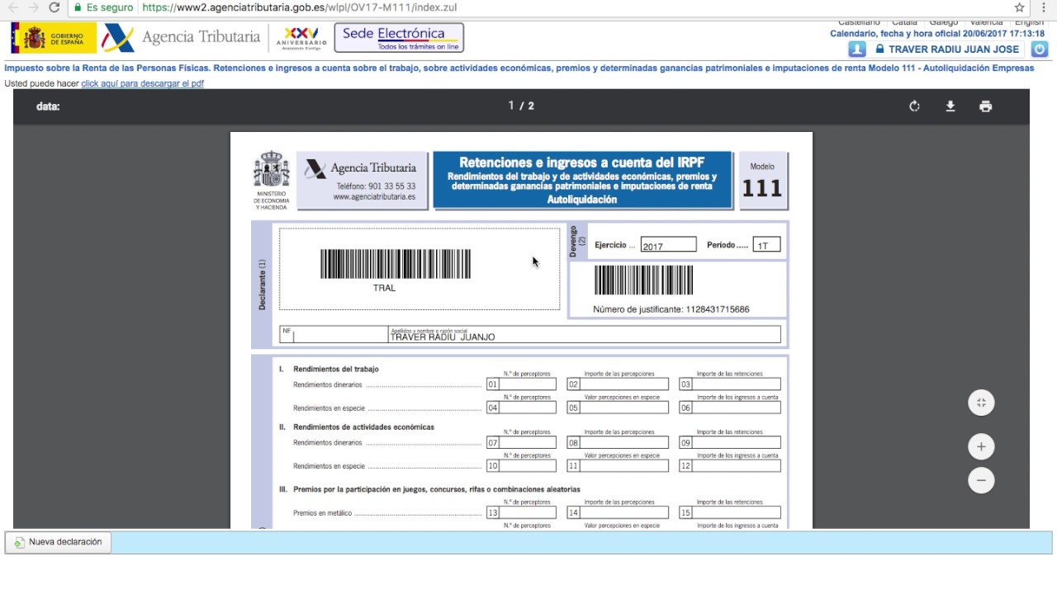Click the 'data:' PDF title label

[48, 106]
